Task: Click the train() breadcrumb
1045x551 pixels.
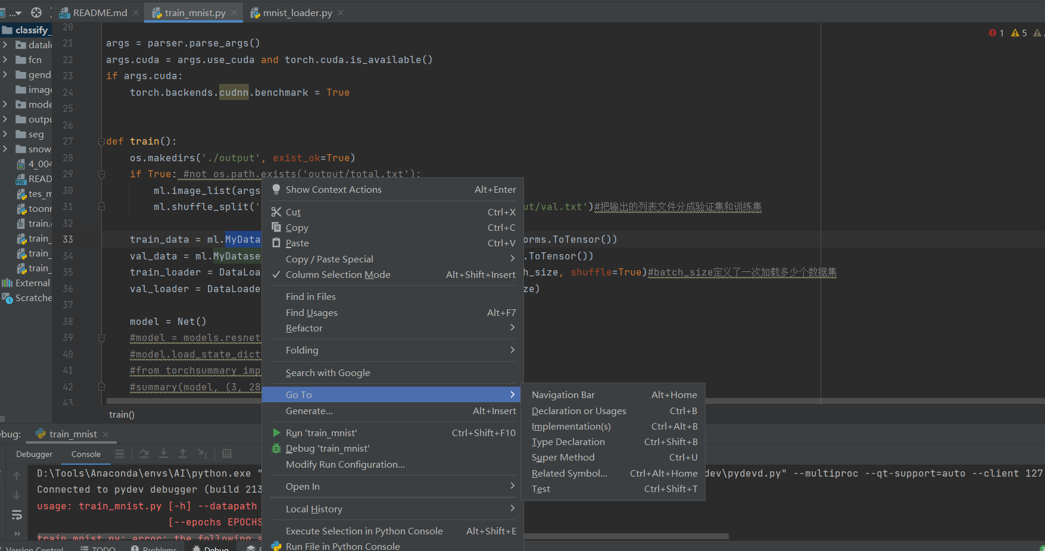Action: click(x=121, y=415)
